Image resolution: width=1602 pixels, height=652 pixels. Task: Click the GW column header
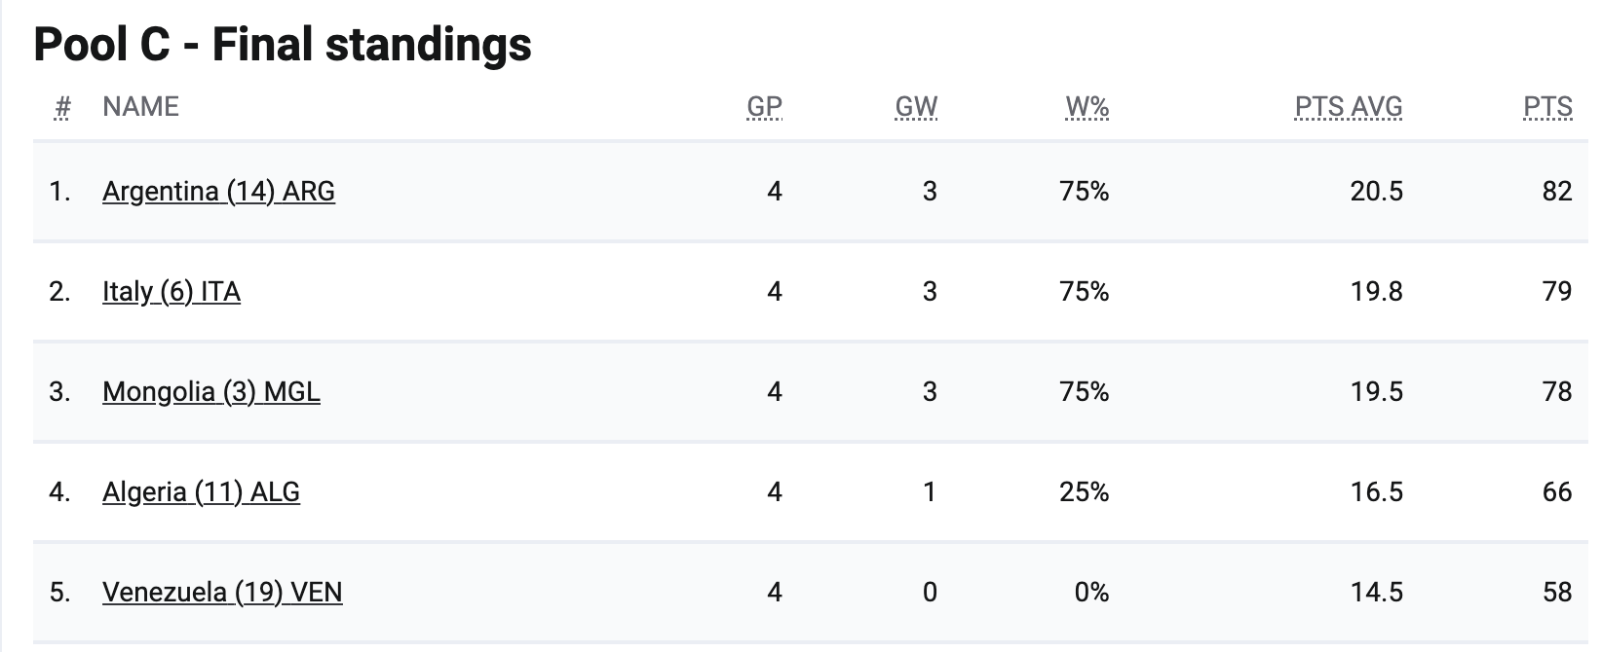coord(916,107)
